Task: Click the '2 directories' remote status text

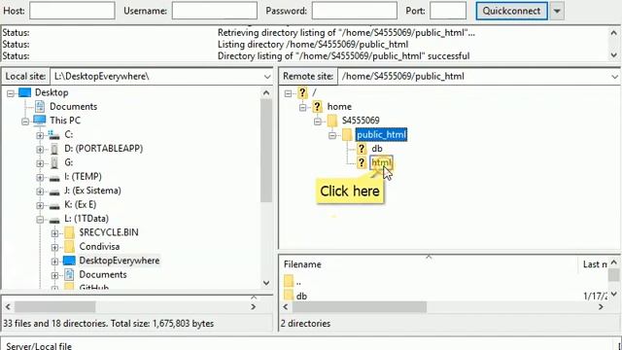Action: (x=305, y=324)
